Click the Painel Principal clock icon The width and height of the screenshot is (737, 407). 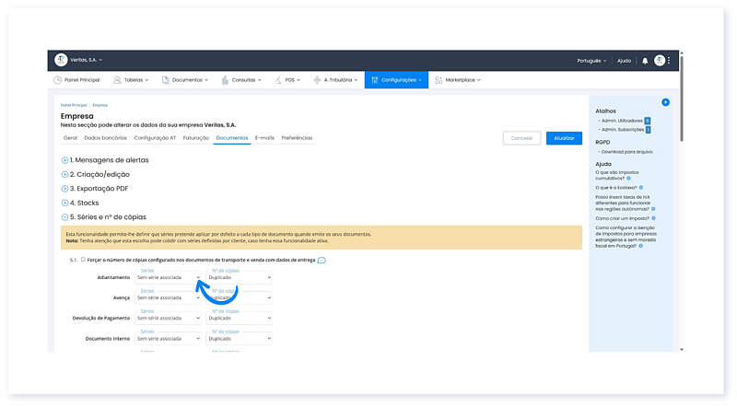[x=58, y=80]
